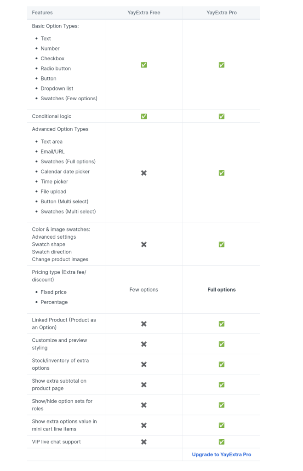Click the Features column header
The image size is (303, 471).
(42, 12)
